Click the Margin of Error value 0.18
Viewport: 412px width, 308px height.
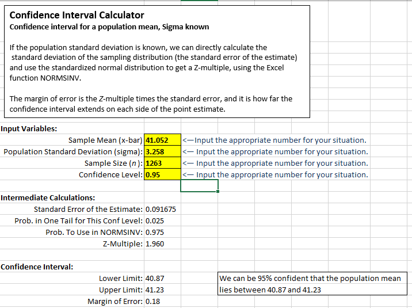(152, 302)
